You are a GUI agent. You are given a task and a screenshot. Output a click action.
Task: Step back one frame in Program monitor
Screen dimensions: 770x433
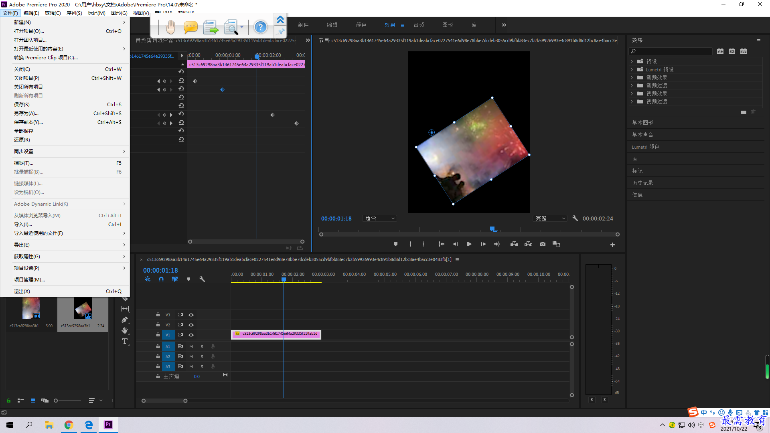(x=455, y=244)
